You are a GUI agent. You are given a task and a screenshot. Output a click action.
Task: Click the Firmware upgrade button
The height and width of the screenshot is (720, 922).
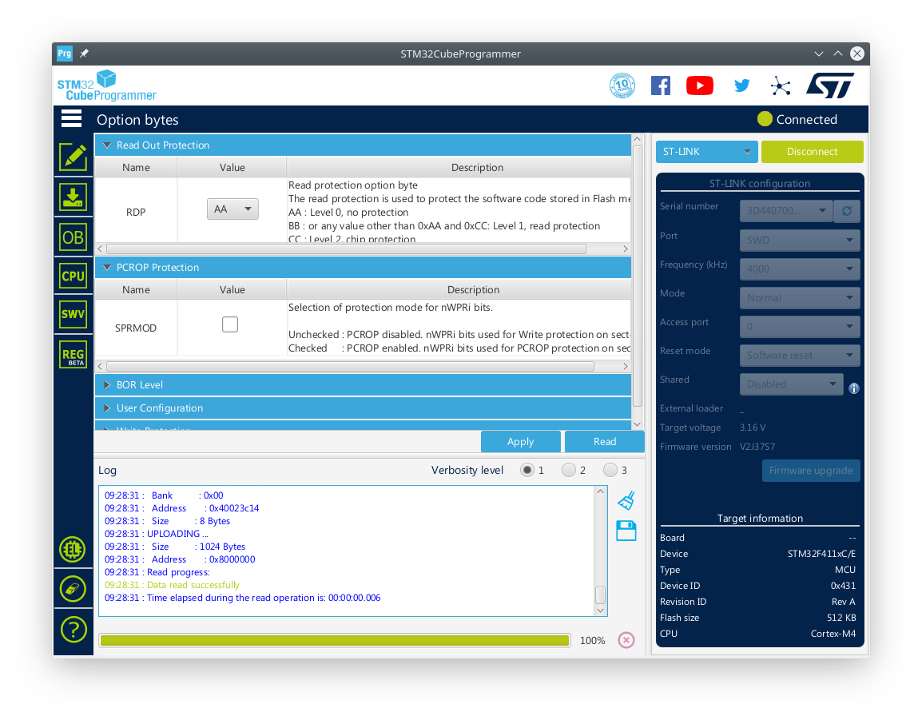pyautogui.click(x=811, y=471)
